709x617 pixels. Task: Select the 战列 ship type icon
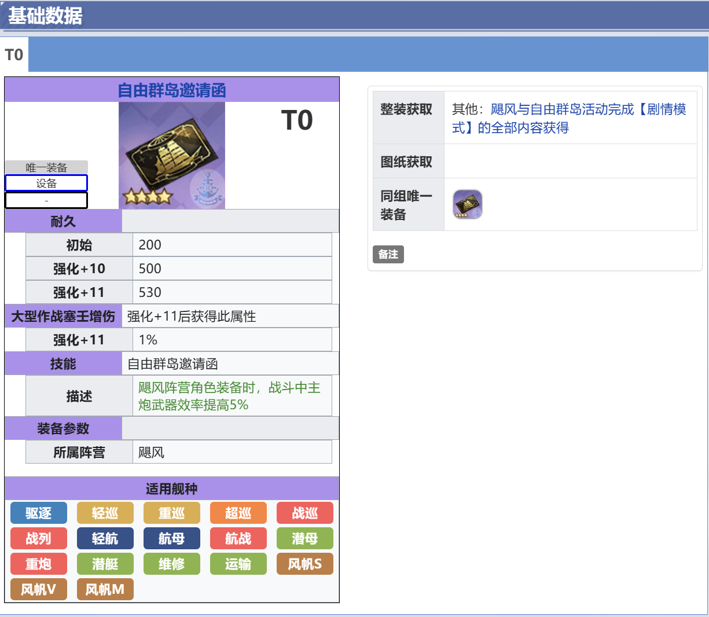(38, 538)
